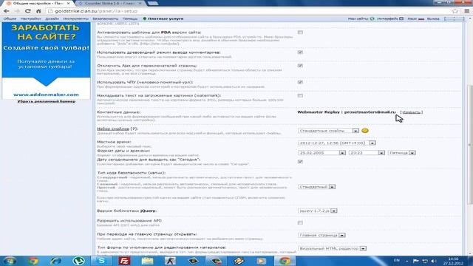
Task: Open the browser home page icon
Action: (x=38, y=11)
